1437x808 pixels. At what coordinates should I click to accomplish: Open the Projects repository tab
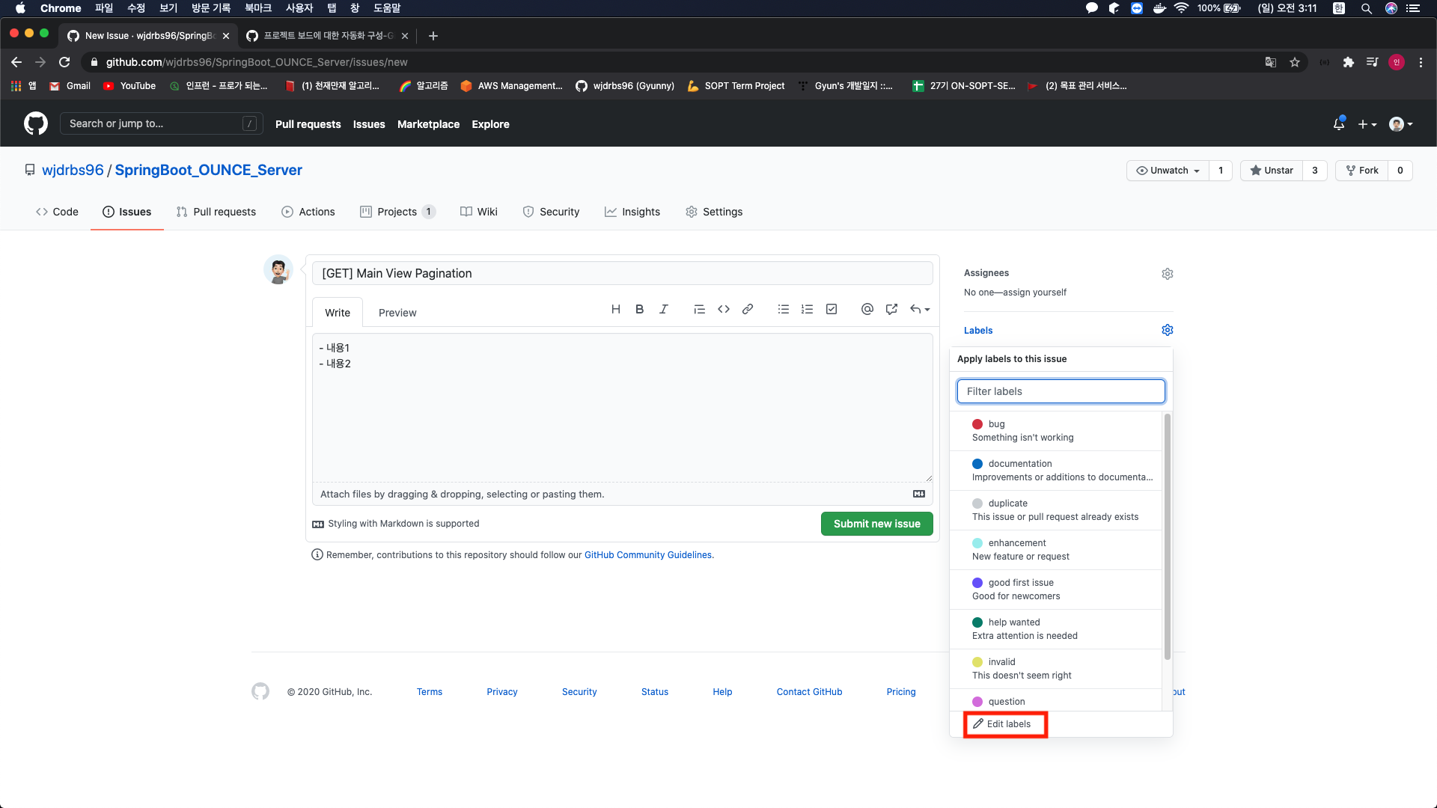(397, 212)
